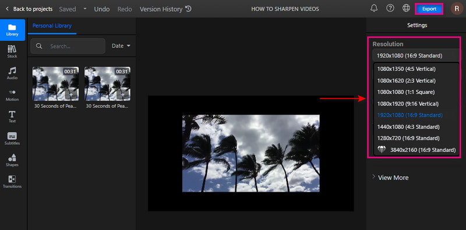The width and height of the screenshot is (466, 230).
Task: Click the Saved status text
Action: (68, 9)
